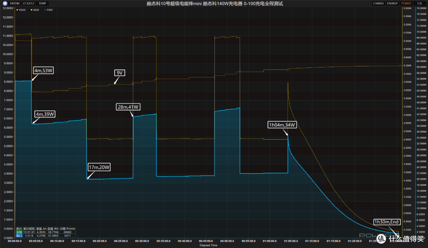This screenshot has width=428, height=248.
Task: Click the 5.000V voltage axis label
Action: click(8, 146)
